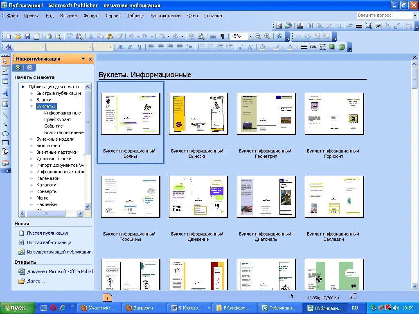This screenshot has height=314, width=419.
Task: Click the New publication toolbar icon
Action: [x=8, y=36]
